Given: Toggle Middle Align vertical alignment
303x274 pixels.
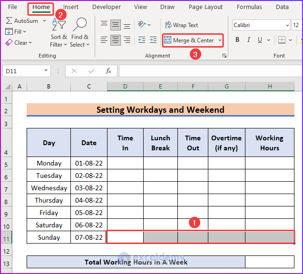Looking at the screenshot, I should pyautogui.click(x=116, y=25).
